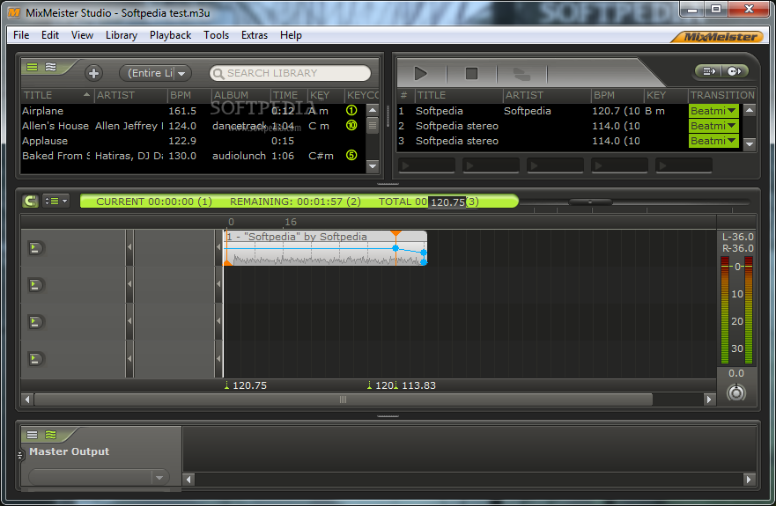The width and height of the screenshot is (776, 506).
Task: Sort library by BPM column header
Action: [188, 95]
